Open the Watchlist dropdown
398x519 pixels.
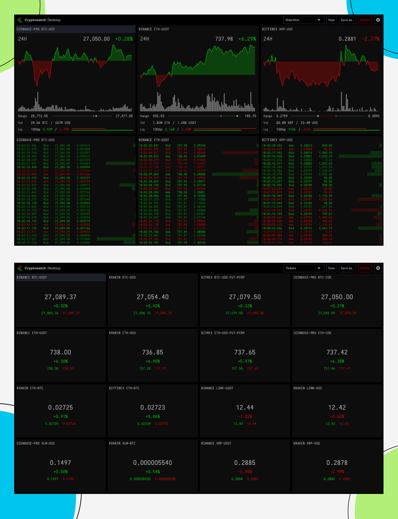pyautogui.click(x=303, y=20)
